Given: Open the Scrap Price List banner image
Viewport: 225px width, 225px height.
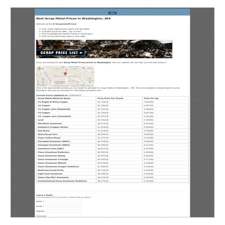Looking at the screenshot, I should pyautogui.click(x=104, y=49).
